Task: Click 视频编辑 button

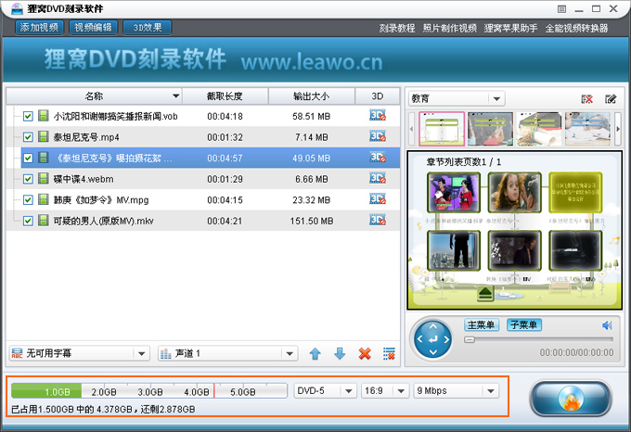Action: pyautogui.click(x=94, y=28)
